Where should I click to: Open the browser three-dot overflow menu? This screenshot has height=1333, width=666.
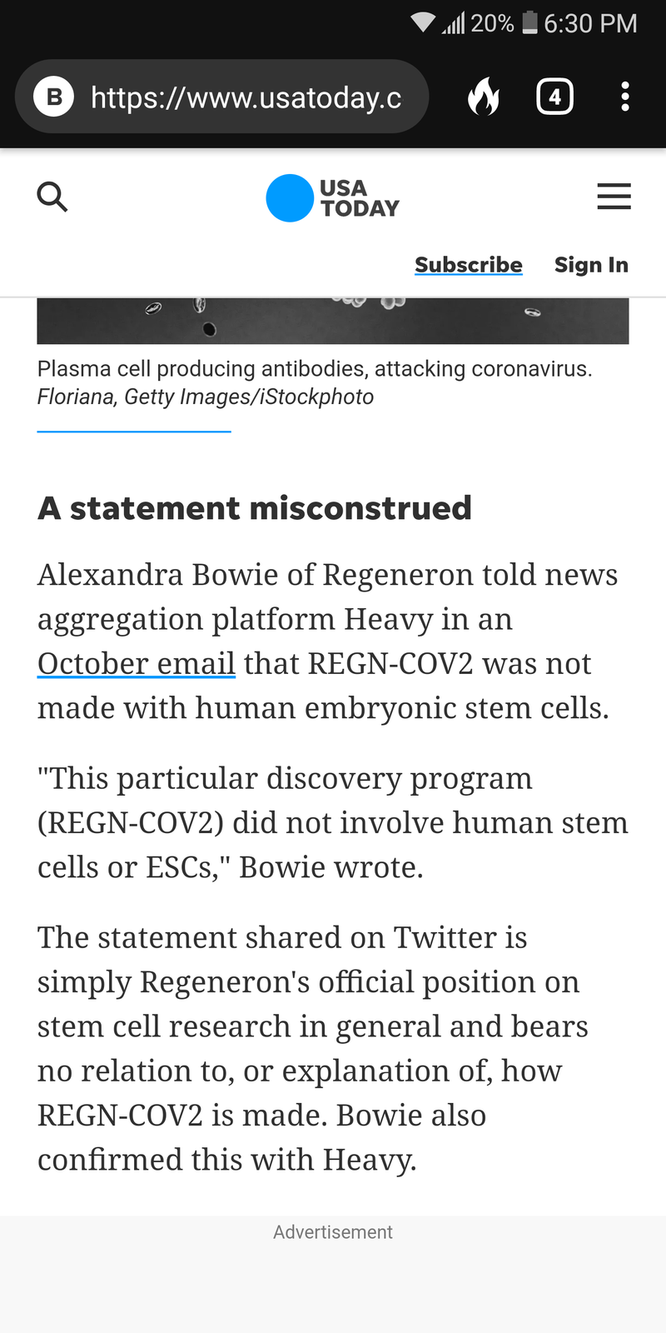[625, 97]
